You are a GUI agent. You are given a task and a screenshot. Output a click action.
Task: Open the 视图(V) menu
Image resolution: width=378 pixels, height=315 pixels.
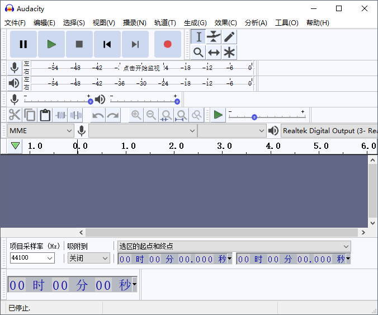click(103, 23)
